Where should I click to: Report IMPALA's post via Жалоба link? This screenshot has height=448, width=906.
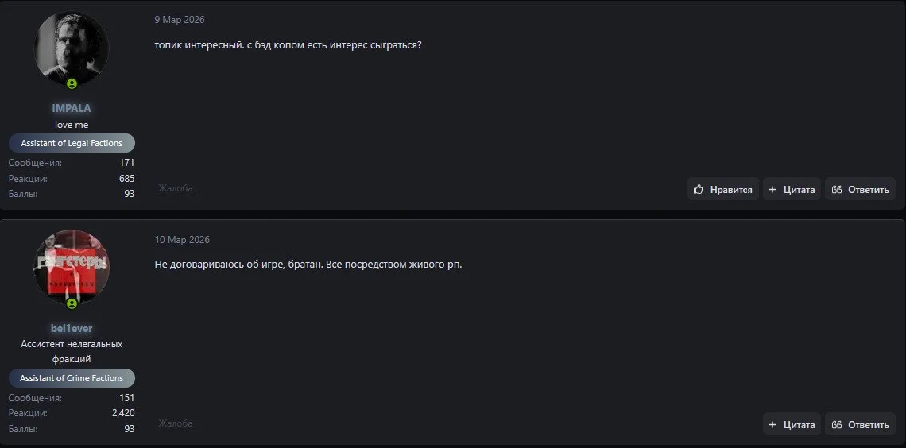pyautogui.click(x=175, y=188)
